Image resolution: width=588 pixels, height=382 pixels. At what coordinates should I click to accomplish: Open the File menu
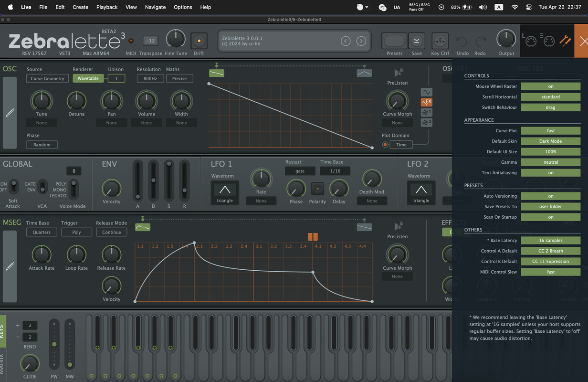coord(43,7)
